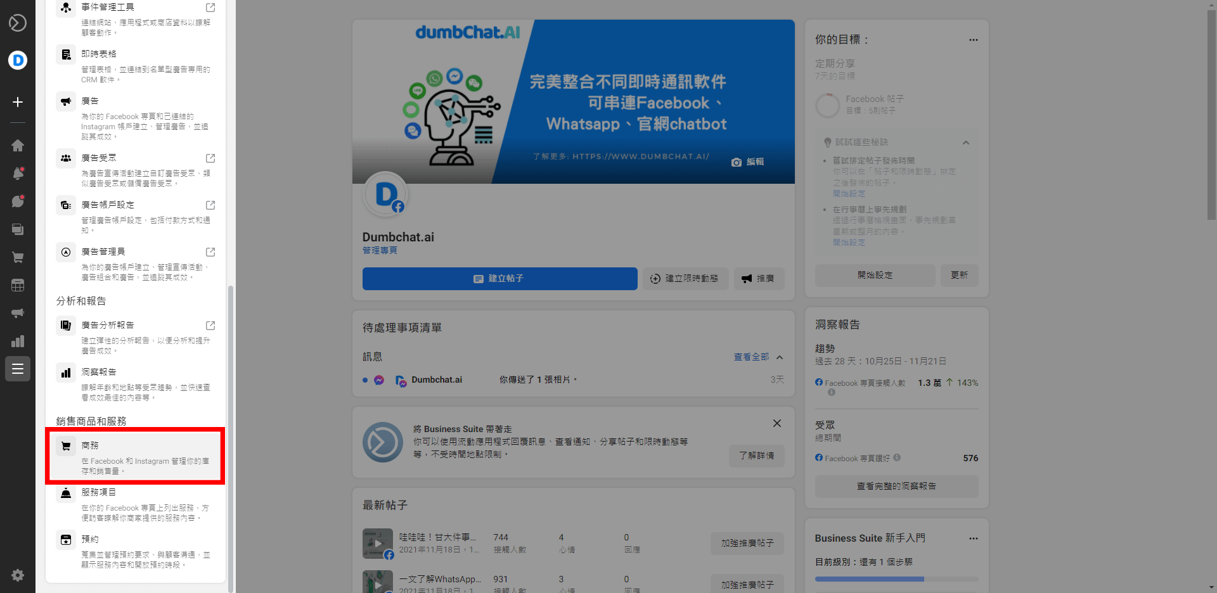Screen dimensions: 1217x593
Task: Boost the 一文了解WhatsApp post via 加強推廣帖子
Action: [x=747, y=583]
